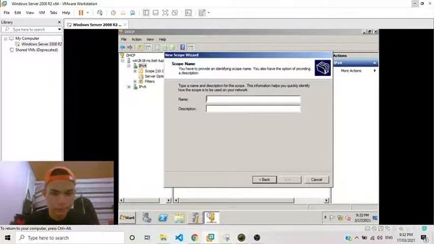The image size is (434, 244).
Task: Open Server Manager from the guest taskbar
Action: (146, 218)
